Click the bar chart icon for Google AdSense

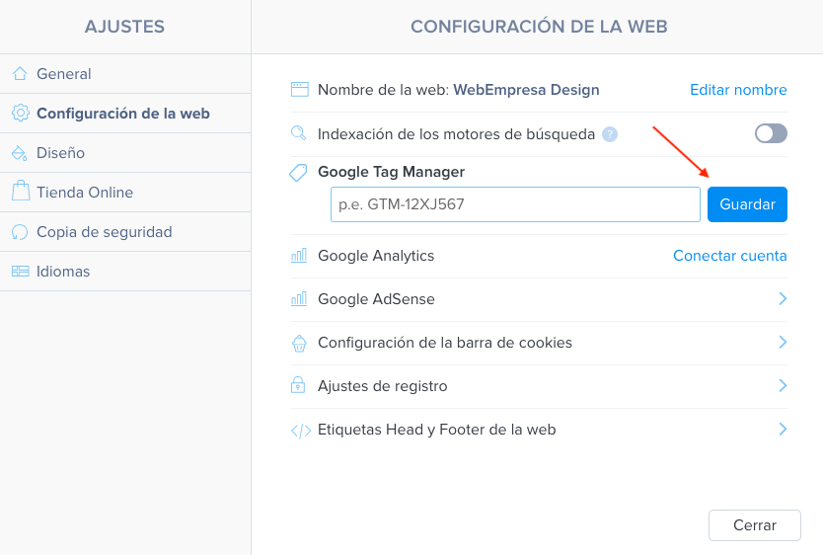299,299
